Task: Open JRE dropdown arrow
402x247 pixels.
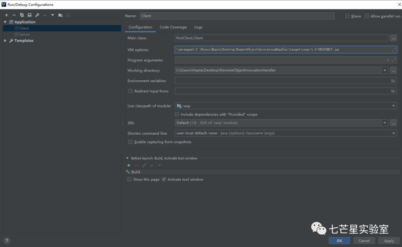Action: pyautogui.click(x=385, y=123)
